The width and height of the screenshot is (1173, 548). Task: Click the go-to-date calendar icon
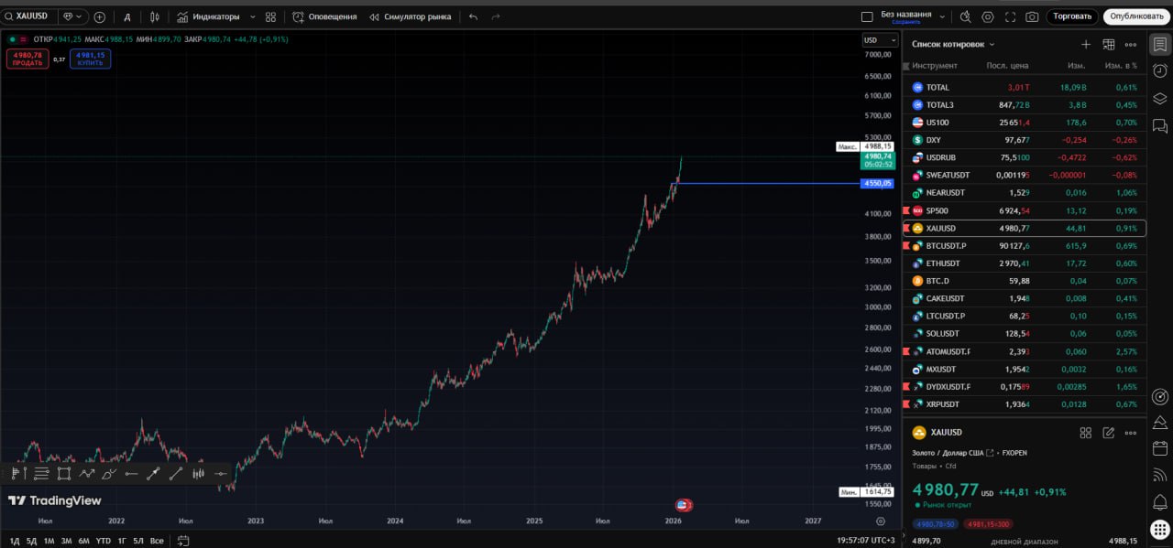[183, 541]
